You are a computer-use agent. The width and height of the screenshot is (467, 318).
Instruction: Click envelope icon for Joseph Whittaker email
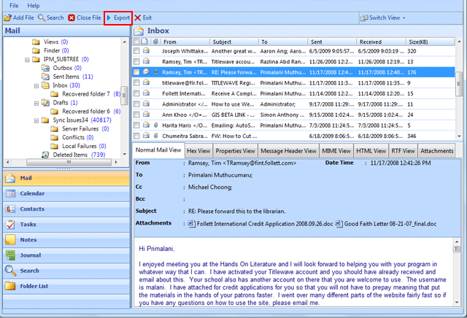(x=146, y=50)
